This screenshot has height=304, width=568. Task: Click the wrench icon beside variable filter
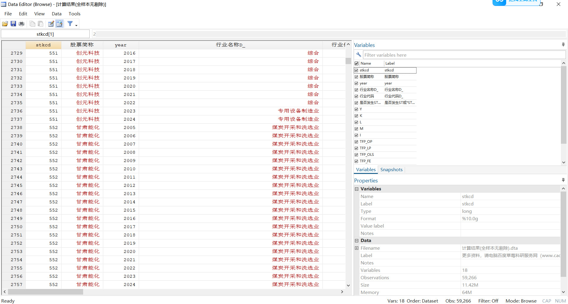click(359, 55)
